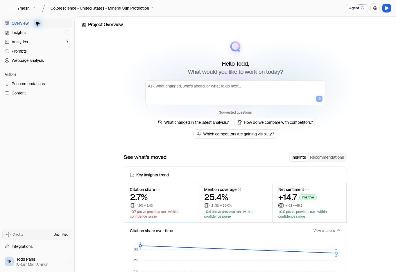Image resolution: width=396 pixels, height=272 pixels.
Task: Click the 7mesh logo icon
Action: coord(10,8)
